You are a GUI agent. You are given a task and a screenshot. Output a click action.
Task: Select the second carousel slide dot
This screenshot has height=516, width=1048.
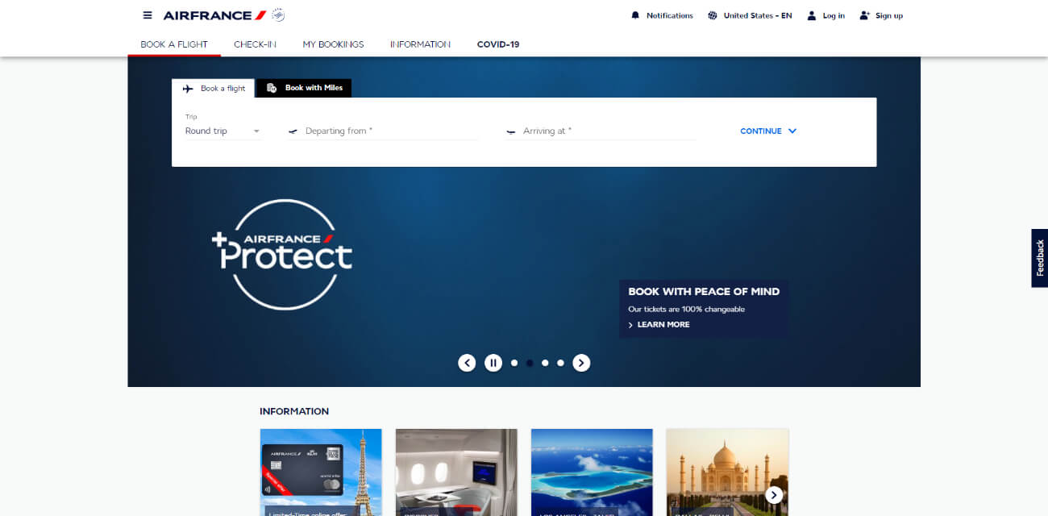click(530, 363)
